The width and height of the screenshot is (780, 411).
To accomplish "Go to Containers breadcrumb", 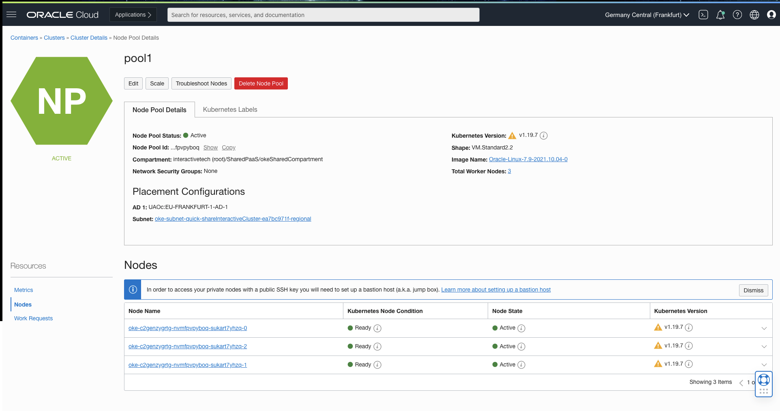I will point(24,38).
